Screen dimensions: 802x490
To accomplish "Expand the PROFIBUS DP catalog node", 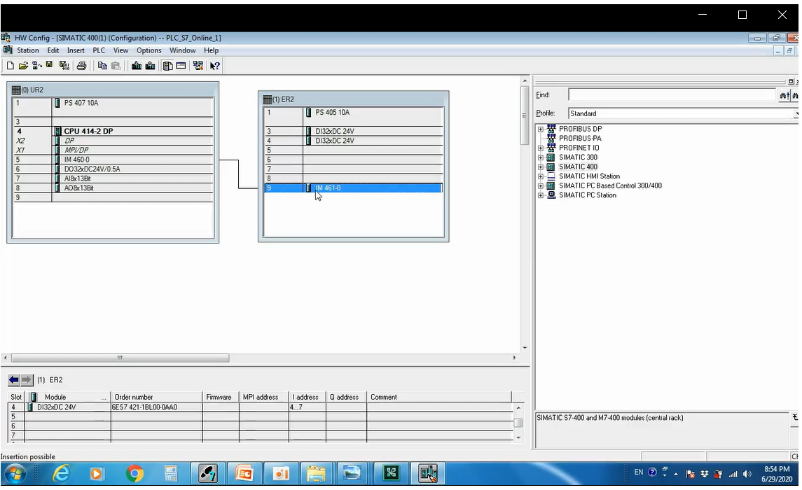I will point(541,129).
